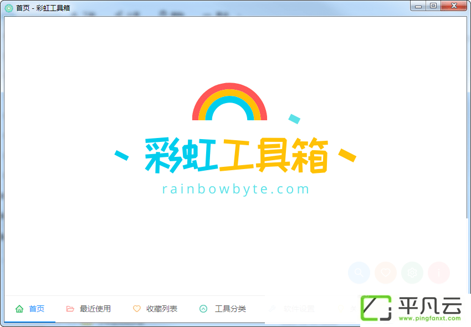Click the round magnifier search button
Viewport: 471px width, 327px height.
[x=359, y=273]
